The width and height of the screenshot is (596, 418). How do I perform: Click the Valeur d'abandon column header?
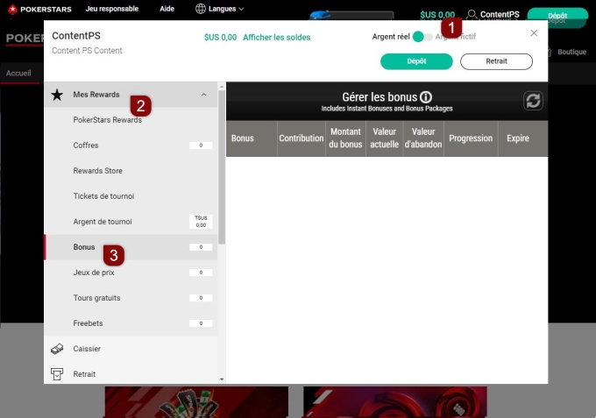coord(423,138)
